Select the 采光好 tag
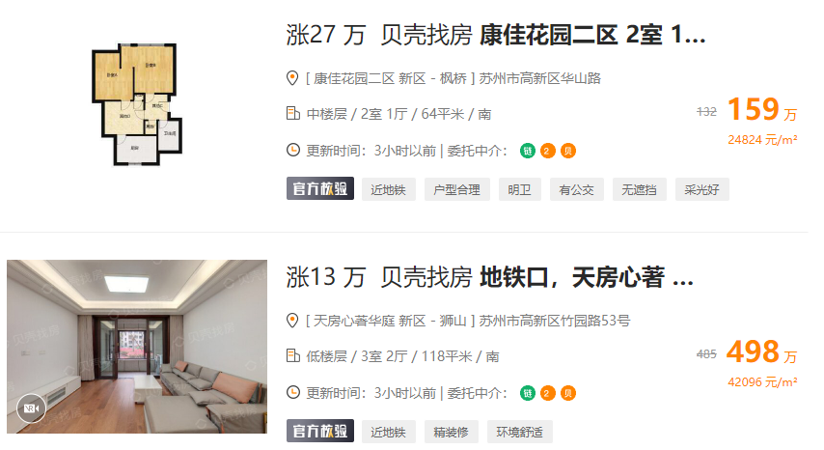Image resolution: width=824 pixels, height=450 pixels. [701, 190]
